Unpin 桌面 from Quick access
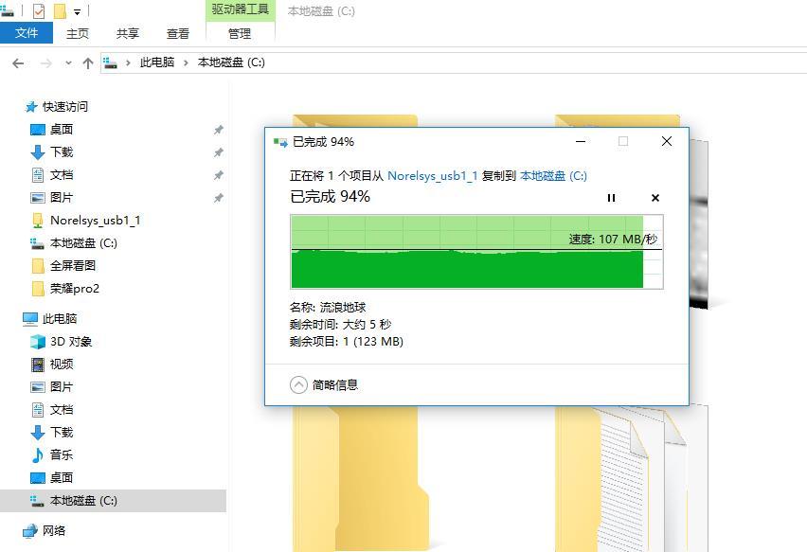Screen dimensions: 807x552 point(219,129)
